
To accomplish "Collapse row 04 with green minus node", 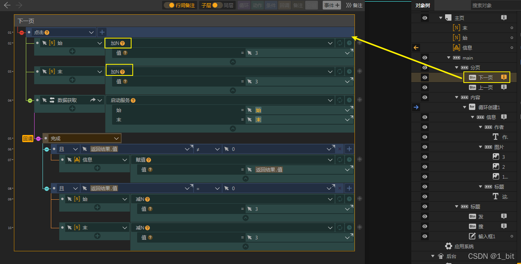I will tap(30, 100).
